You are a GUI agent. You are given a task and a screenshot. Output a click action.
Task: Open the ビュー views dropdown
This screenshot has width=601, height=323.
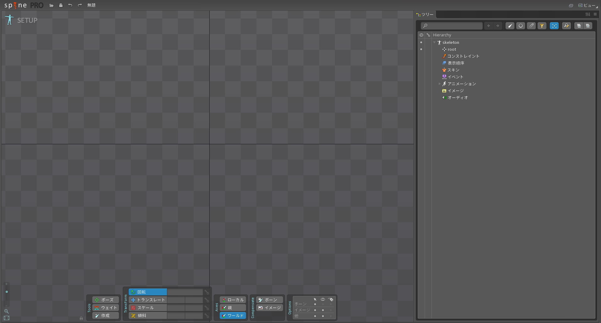[x=588, y=5]
